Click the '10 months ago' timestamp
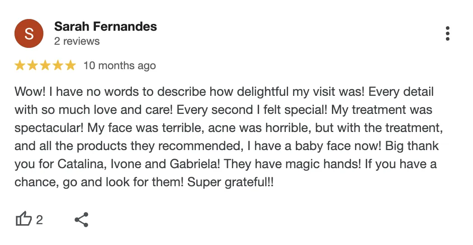Image resolution: width=473 pixels, height=245 pixels. click(x=120, y=66)
